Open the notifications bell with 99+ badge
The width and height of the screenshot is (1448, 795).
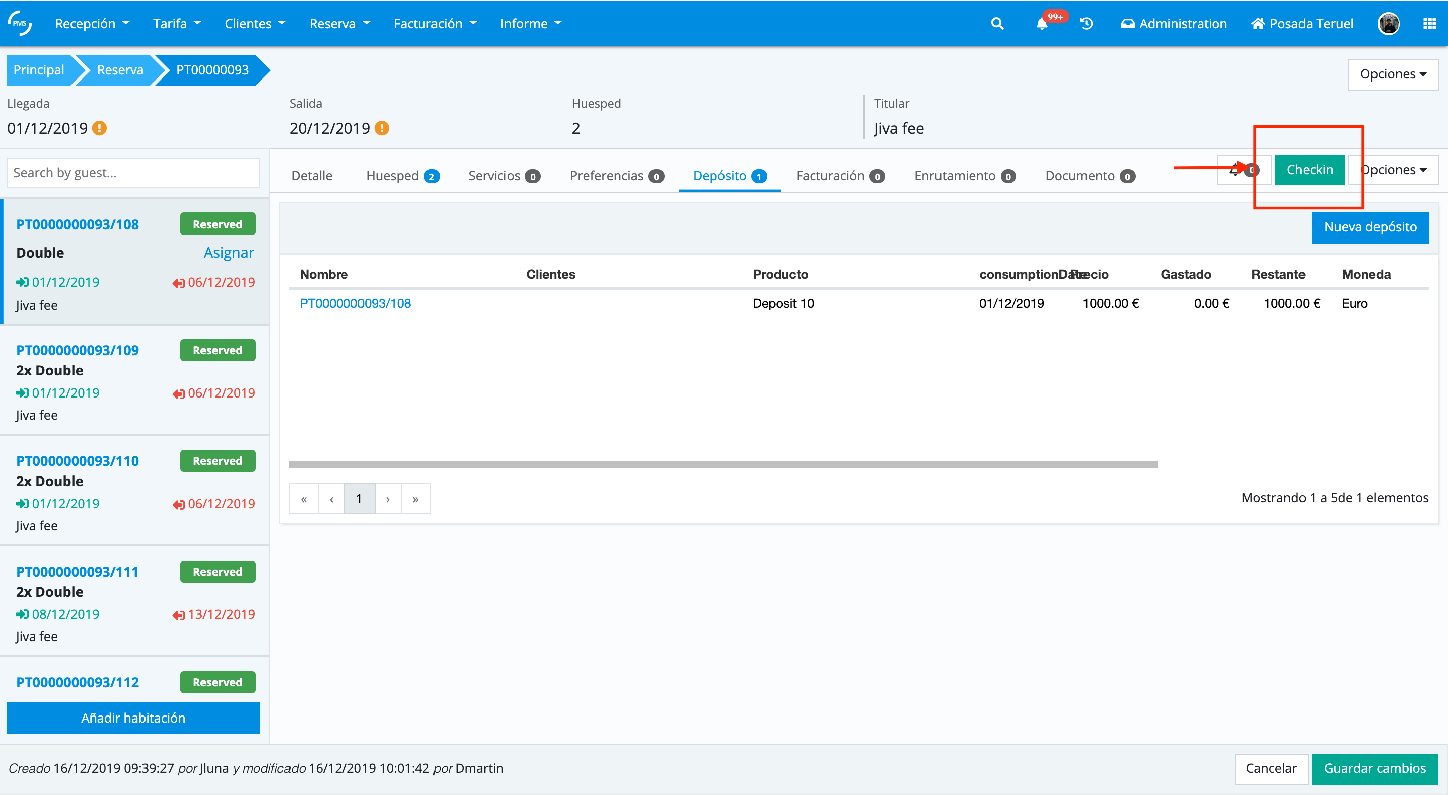tap(1042, 24)
